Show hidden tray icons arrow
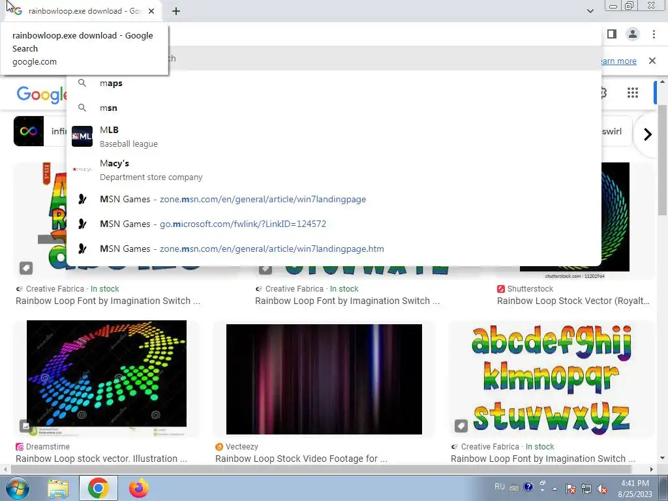The image size is (668, 501). 554,489
